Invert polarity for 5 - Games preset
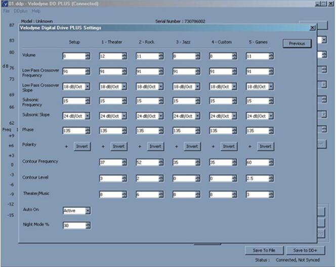This screenshot has height=267, width=336. [265, 147]
